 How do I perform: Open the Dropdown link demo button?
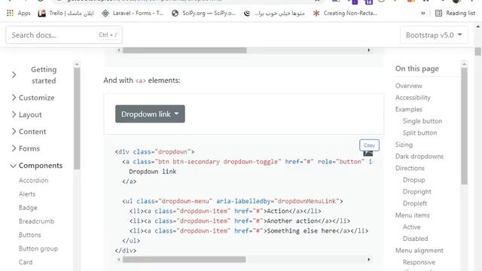point(150,114)
